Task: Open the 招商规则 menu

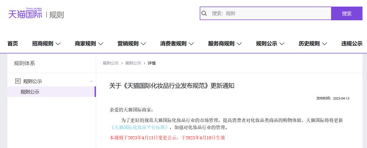Action: tap(46, 43)
